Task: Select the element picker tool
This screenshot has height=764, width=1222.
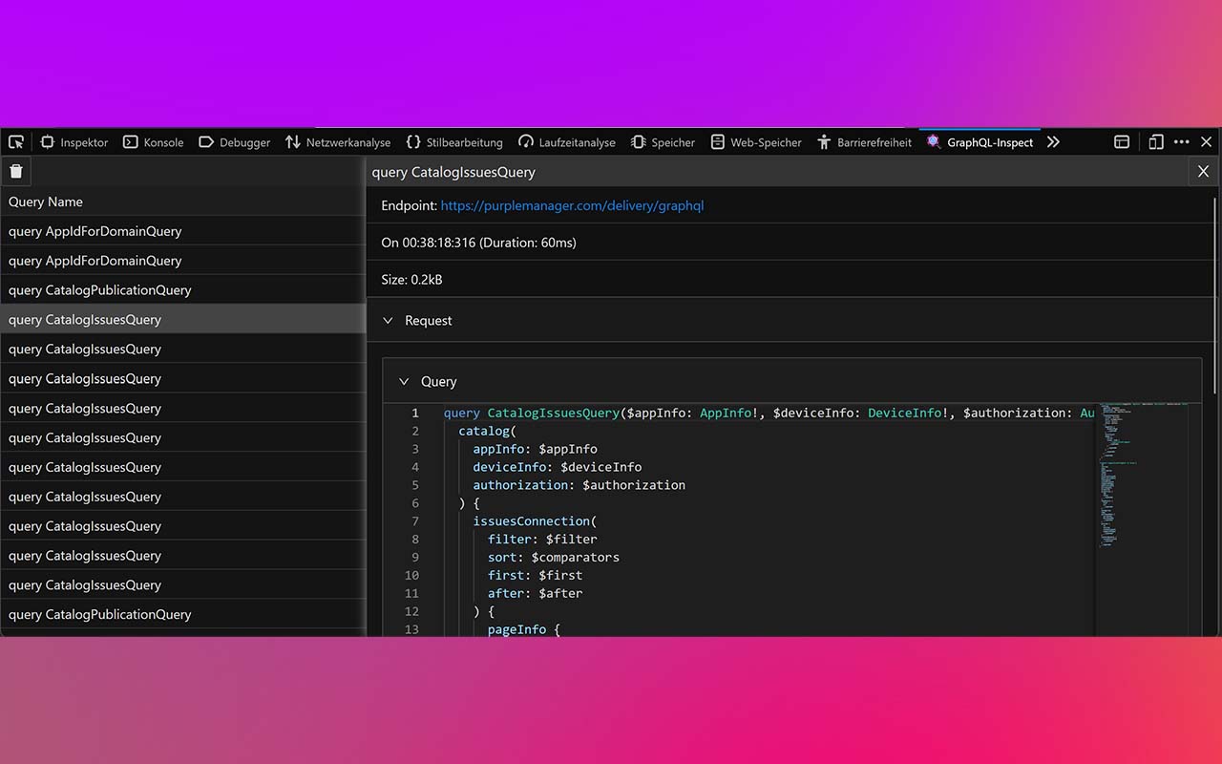Action: (x=15, y=141)
